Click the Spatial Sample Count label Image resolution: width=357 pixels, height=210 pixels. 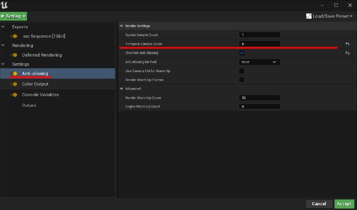pos(141,35)
